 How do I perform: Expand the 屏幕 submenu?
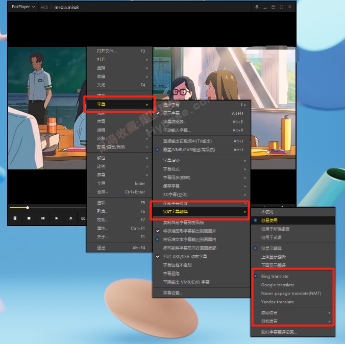(x=119, y=175)
